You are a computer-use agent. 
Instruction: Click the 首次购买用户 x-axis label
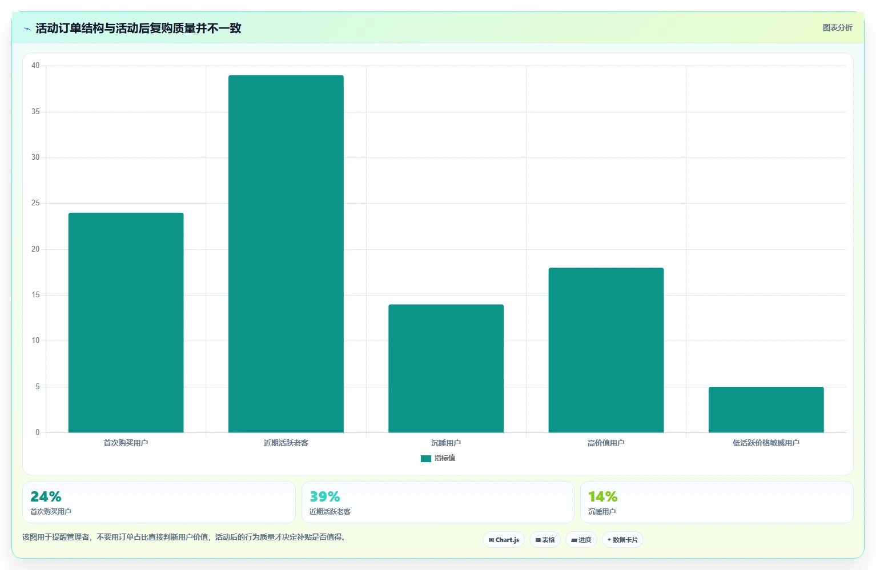pos(126,443)
